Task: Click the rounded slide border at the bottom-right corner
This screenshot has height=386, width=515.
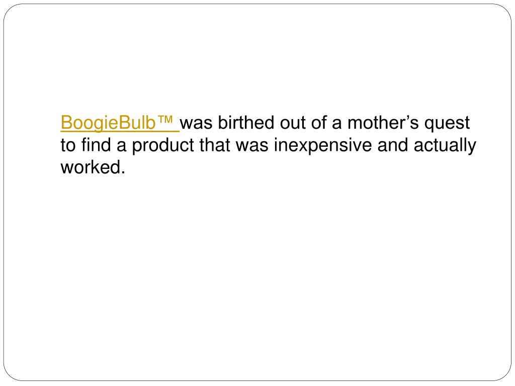Action: [506, 375]
